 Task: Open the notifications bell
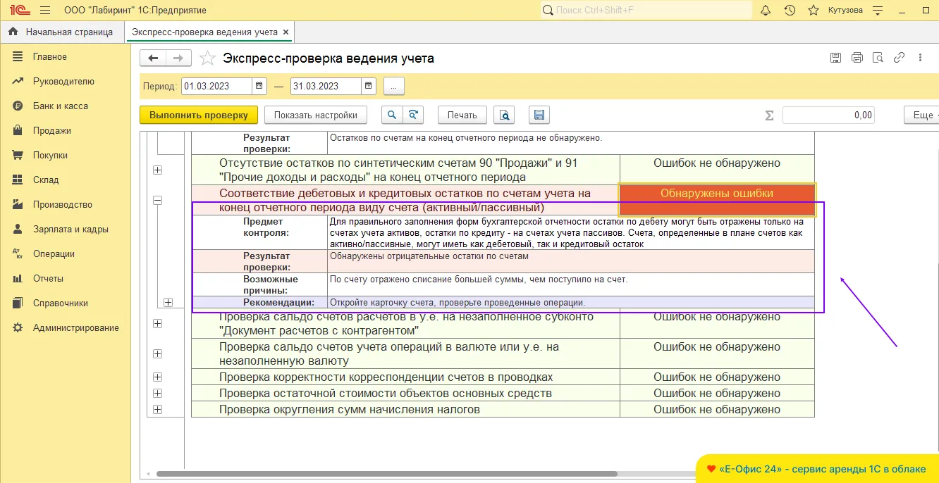766,11
